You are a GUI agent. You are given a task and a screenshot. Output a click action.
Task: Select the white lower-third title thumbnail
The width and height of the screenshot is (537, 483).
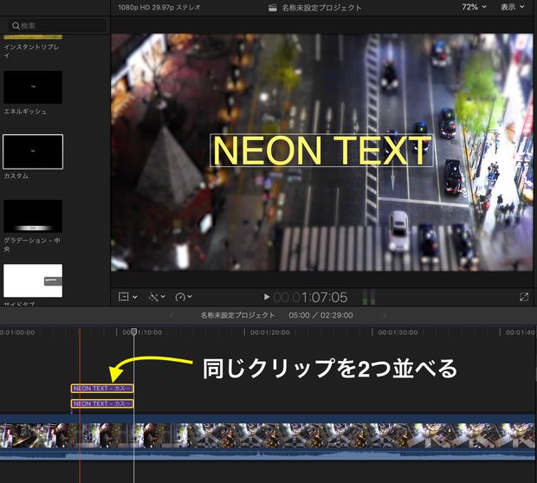click(33, 280)
